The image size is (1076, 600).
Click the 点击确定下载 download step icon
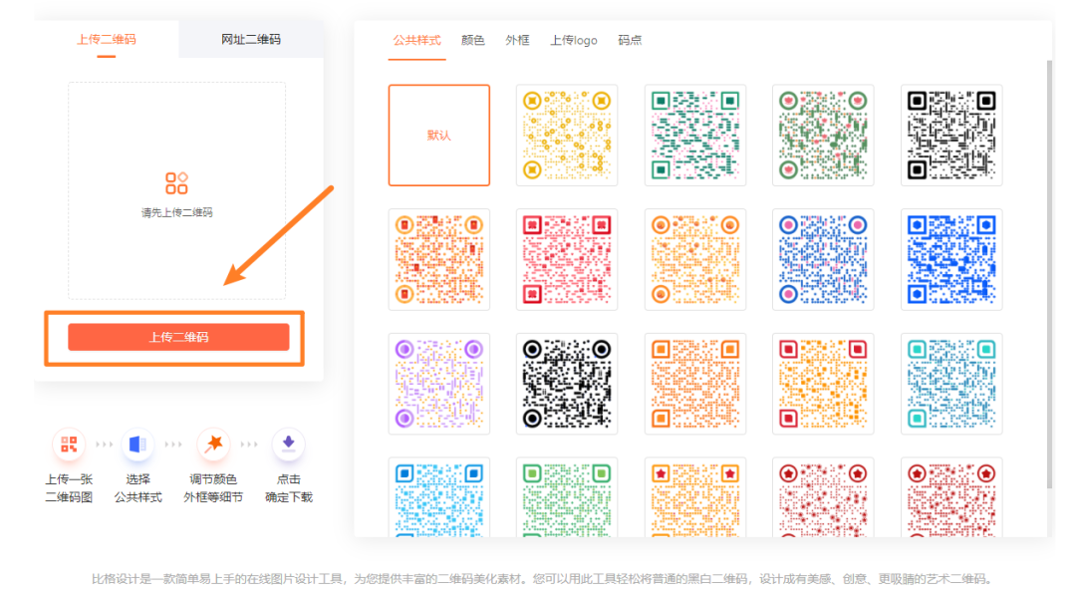pos(288,445)
